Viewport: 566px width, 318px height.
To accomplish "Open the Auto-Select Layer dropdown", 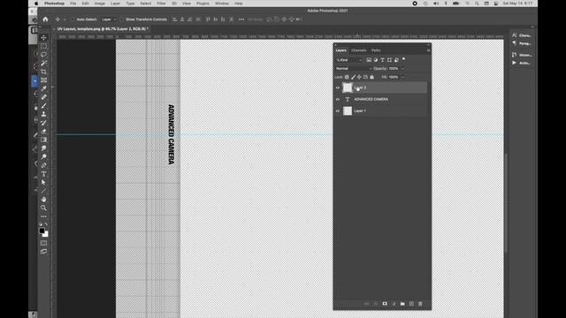I will point(109,19).
